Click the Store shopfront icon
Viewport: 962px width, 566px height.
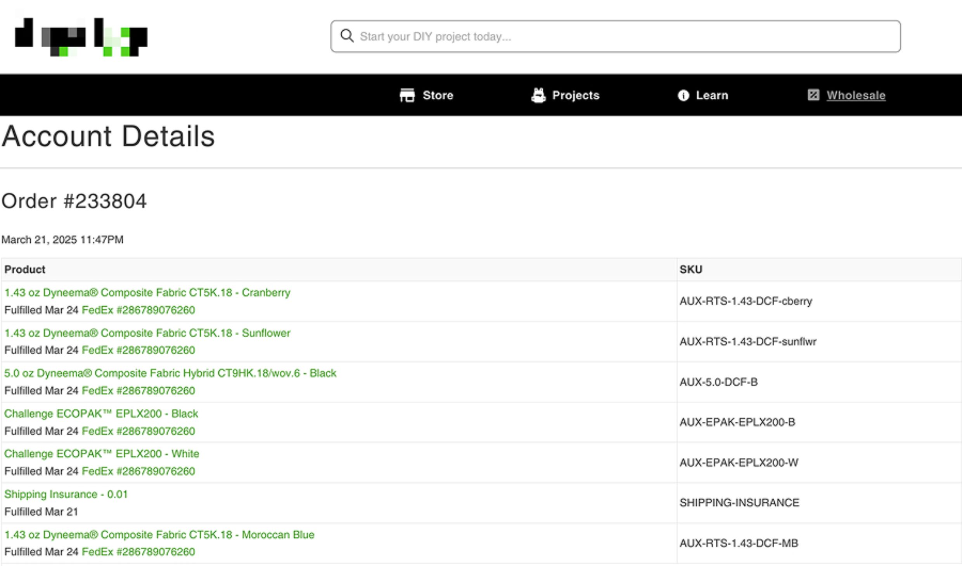407,95
